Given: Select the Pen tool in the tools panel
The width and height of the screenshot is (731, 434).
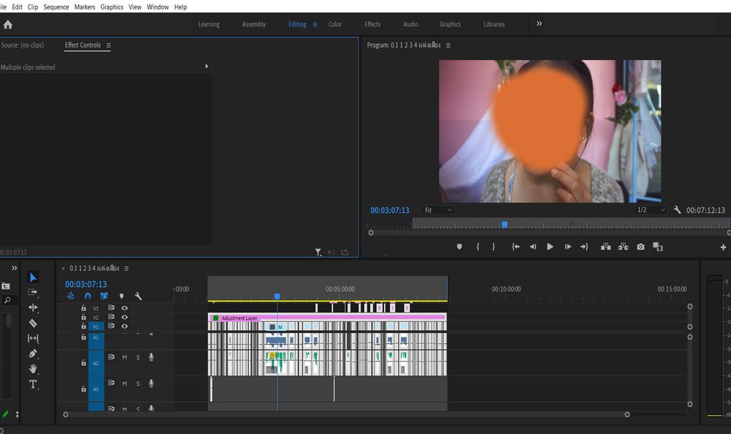Looking at the screenshot, I should [x=33, y=353].
